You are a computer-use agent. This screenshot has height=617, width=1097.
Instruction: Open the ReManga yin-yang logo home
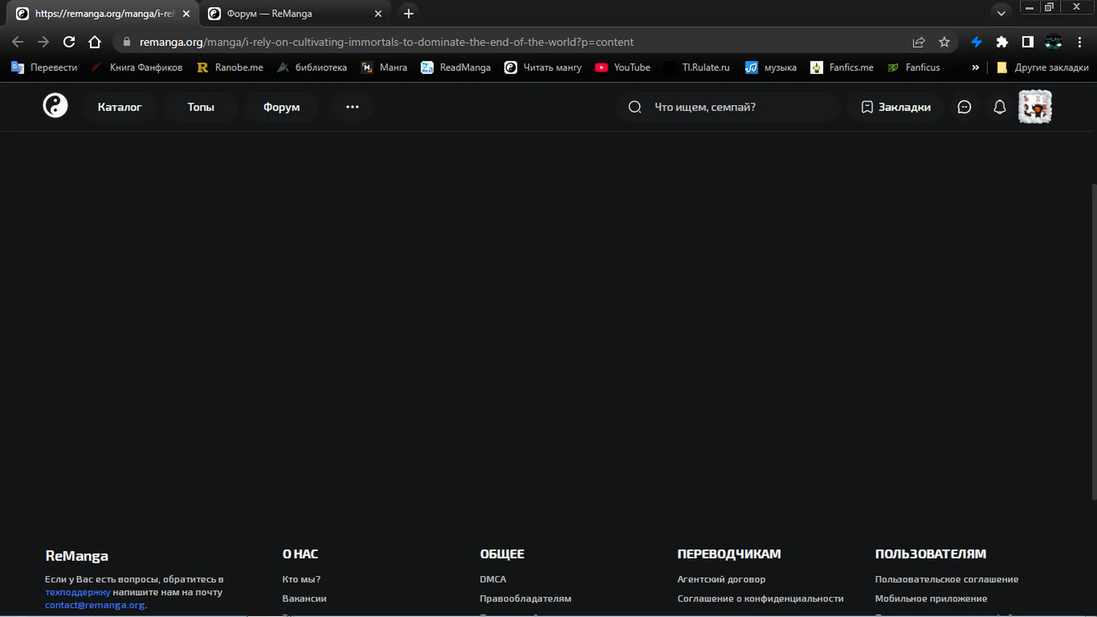[55, 106]
